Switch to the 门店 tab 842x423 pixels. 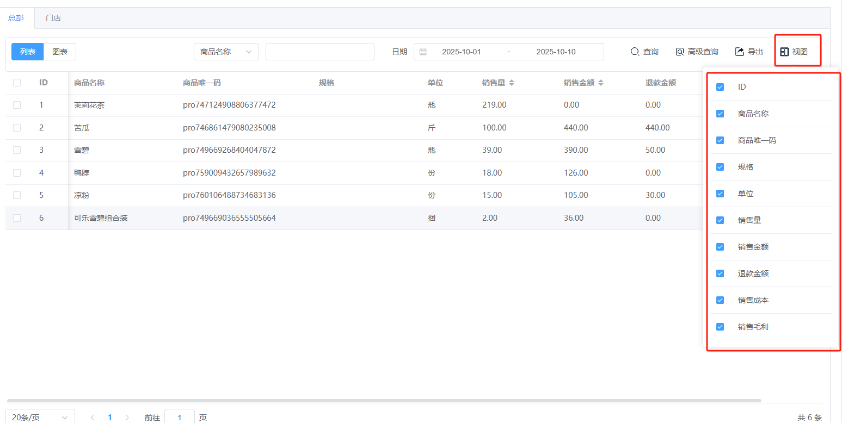tap(53, 18)
